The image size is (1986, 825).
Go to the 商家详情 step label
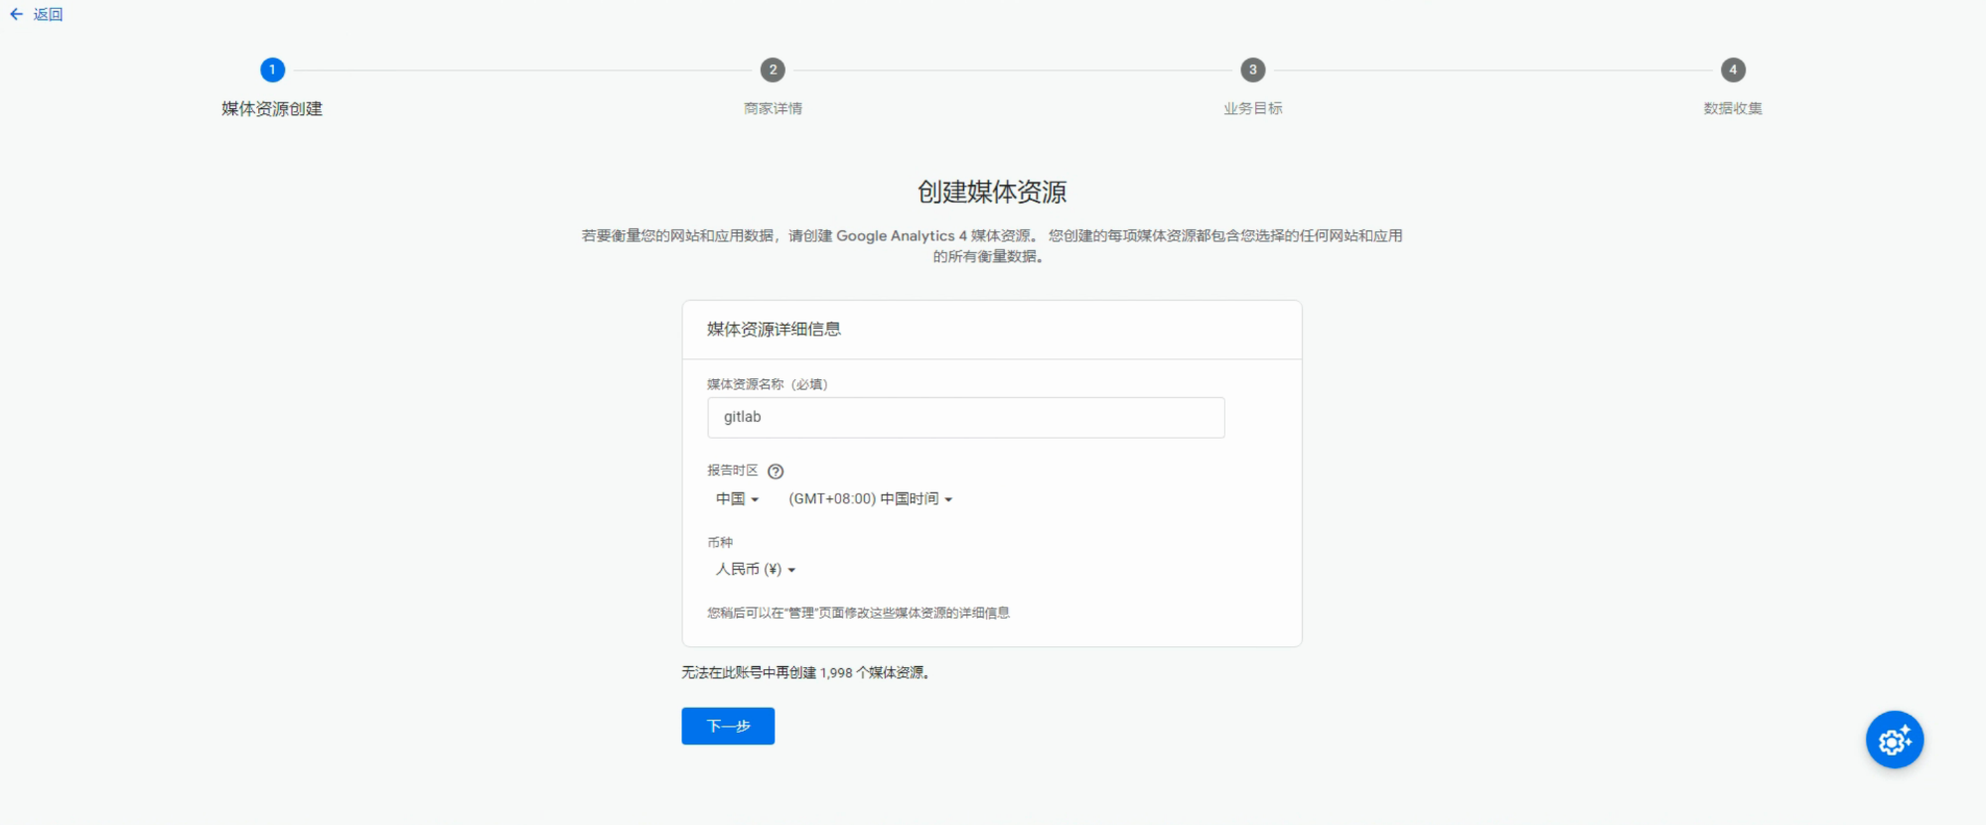[773, 108]
